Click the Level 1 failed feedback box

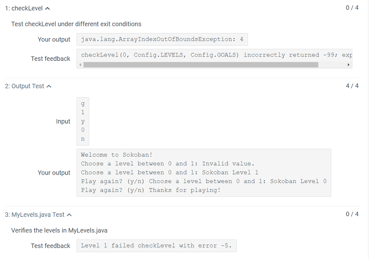pyautogui.click(x=156, y=246)
